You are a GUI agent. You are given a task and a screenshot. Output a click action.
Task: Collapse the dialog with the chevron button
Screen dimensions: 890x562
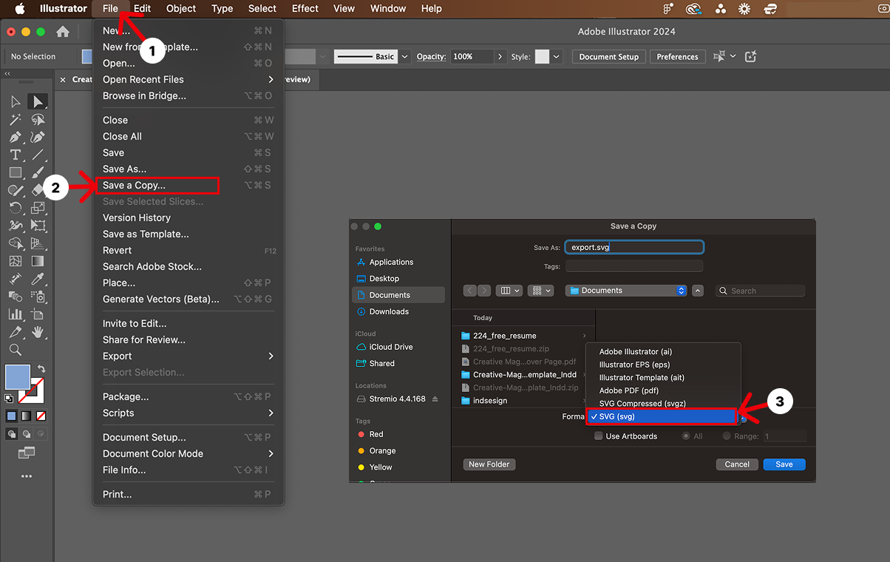click(698, 291)
